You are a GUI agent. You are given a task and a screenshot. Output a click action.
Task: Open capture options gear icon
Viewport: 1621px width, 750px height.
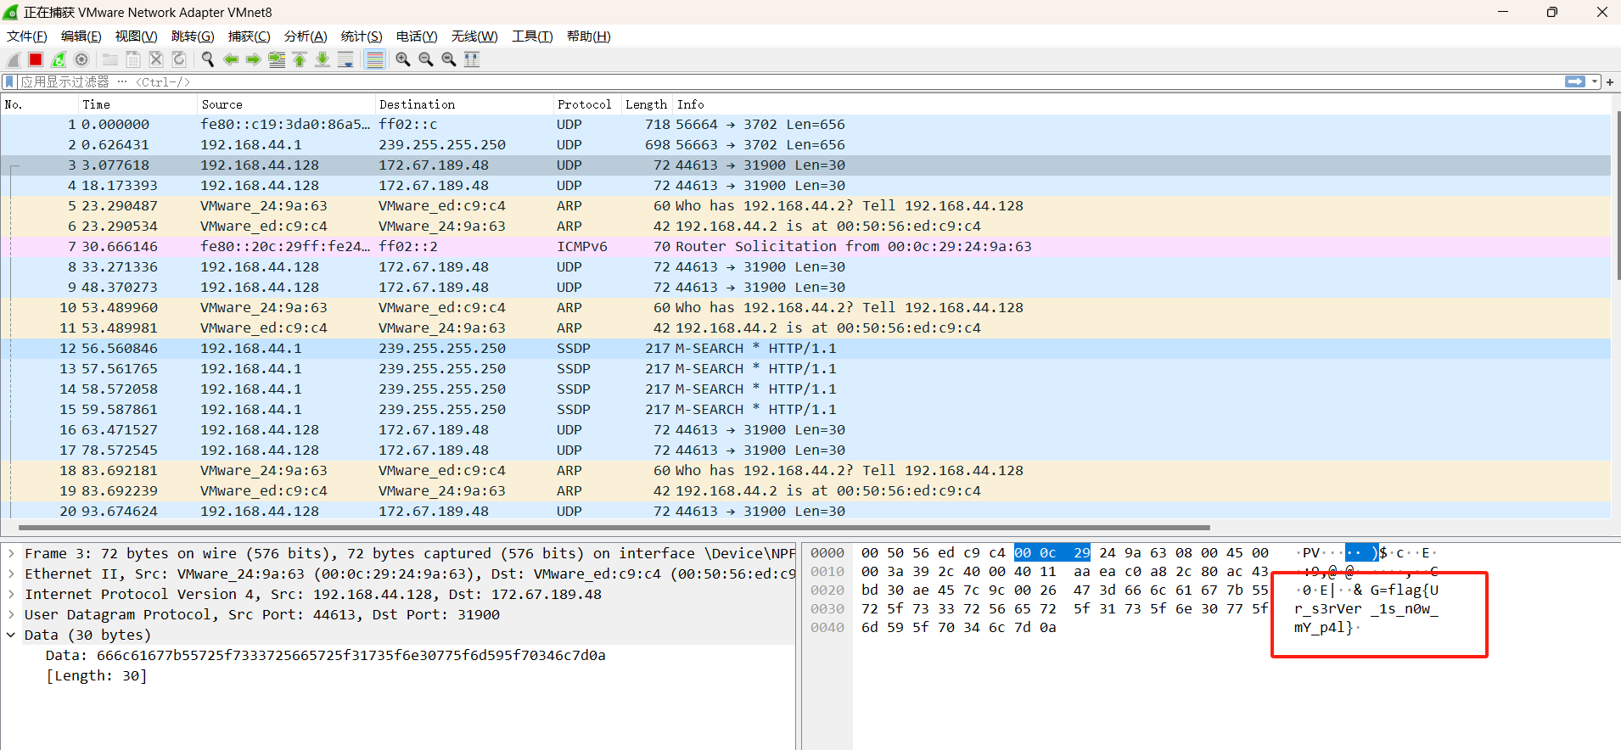pyautogui.click(x=81, y=59)
